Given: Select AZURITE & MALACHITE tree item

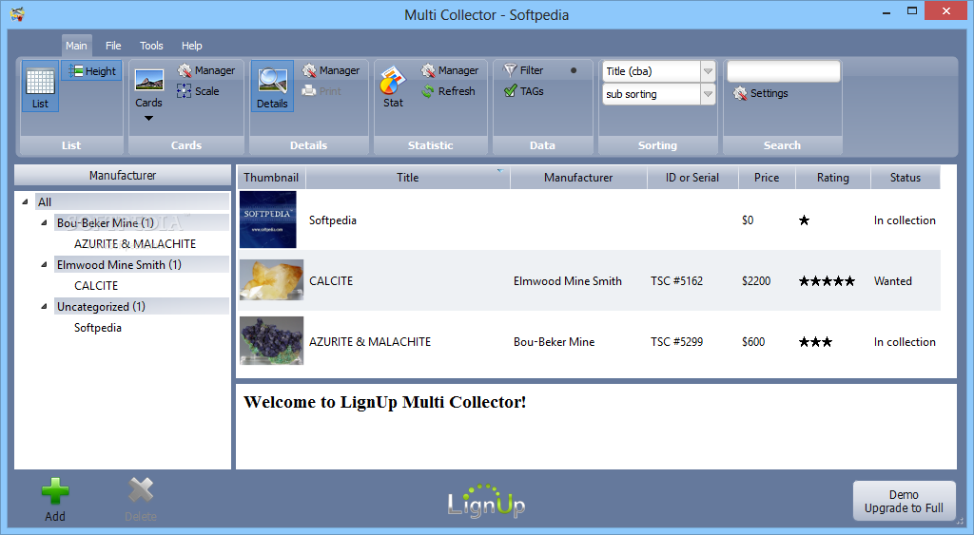Looking at the screenshot, I should (x=135, y=244).
